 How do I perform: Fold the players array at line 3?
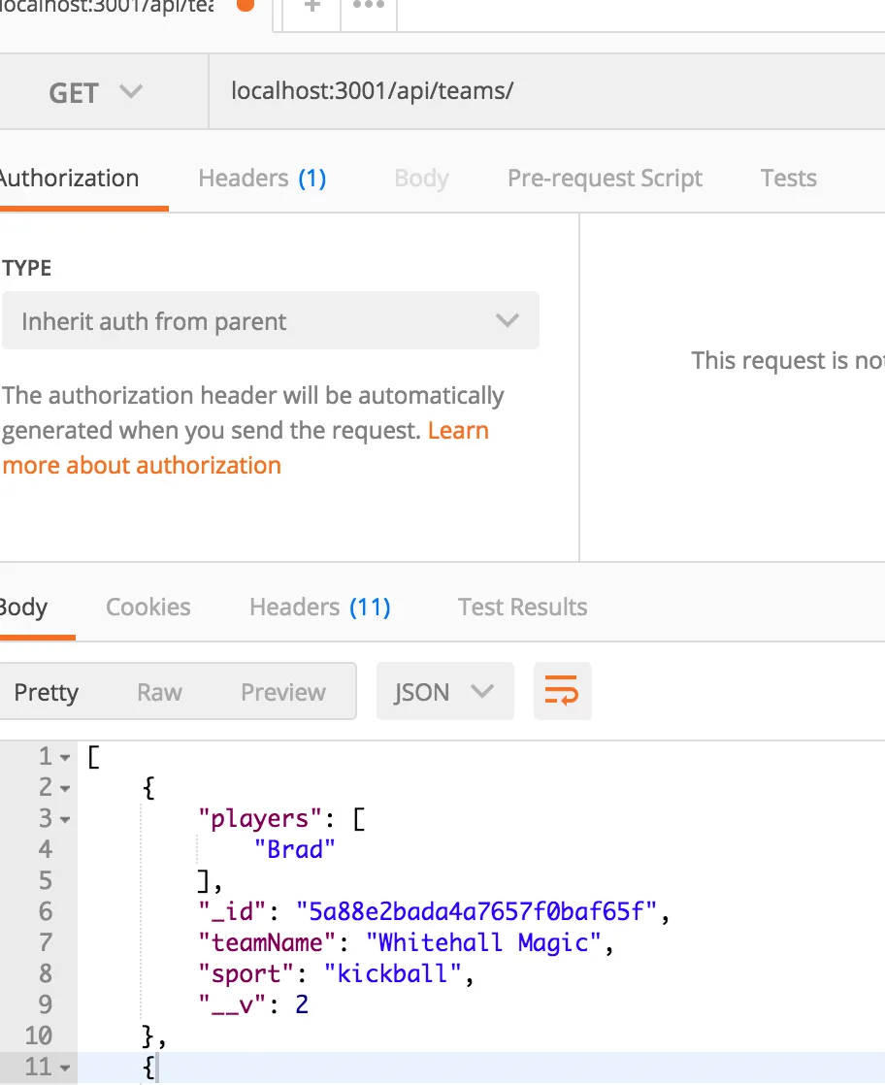pyautogui.click(x=65, y=819)
